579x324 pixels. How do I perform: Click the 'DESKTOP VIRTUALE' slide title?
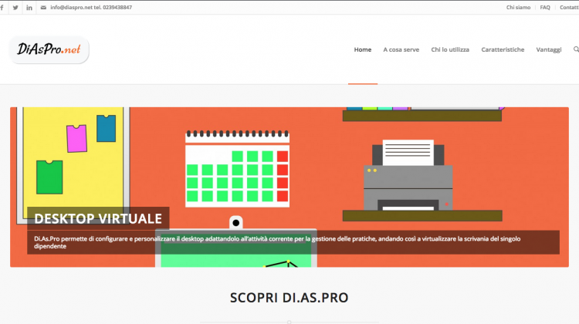point(98,218)
